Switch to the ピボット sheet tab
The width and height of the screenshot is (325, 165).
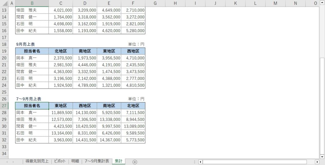click(60, 162)
